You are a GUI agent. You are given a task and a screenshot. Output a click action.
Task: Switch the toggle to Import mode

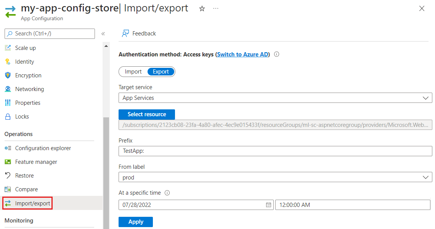[x=133, y=71]
